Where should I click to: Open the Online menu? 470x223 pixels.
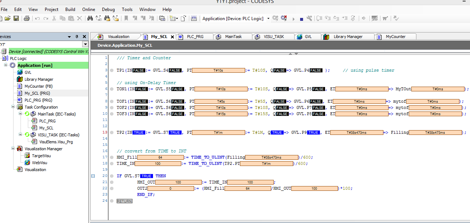(x=89, y=10)
